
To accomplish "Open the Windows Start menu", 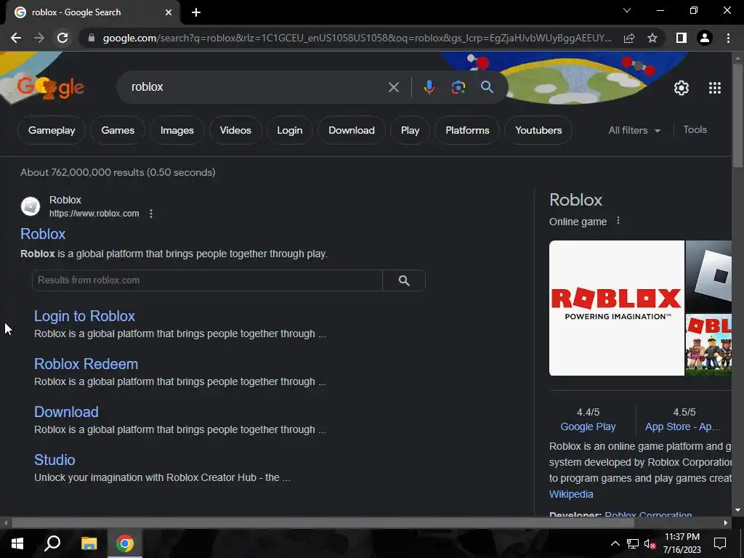I will (17, 543).
